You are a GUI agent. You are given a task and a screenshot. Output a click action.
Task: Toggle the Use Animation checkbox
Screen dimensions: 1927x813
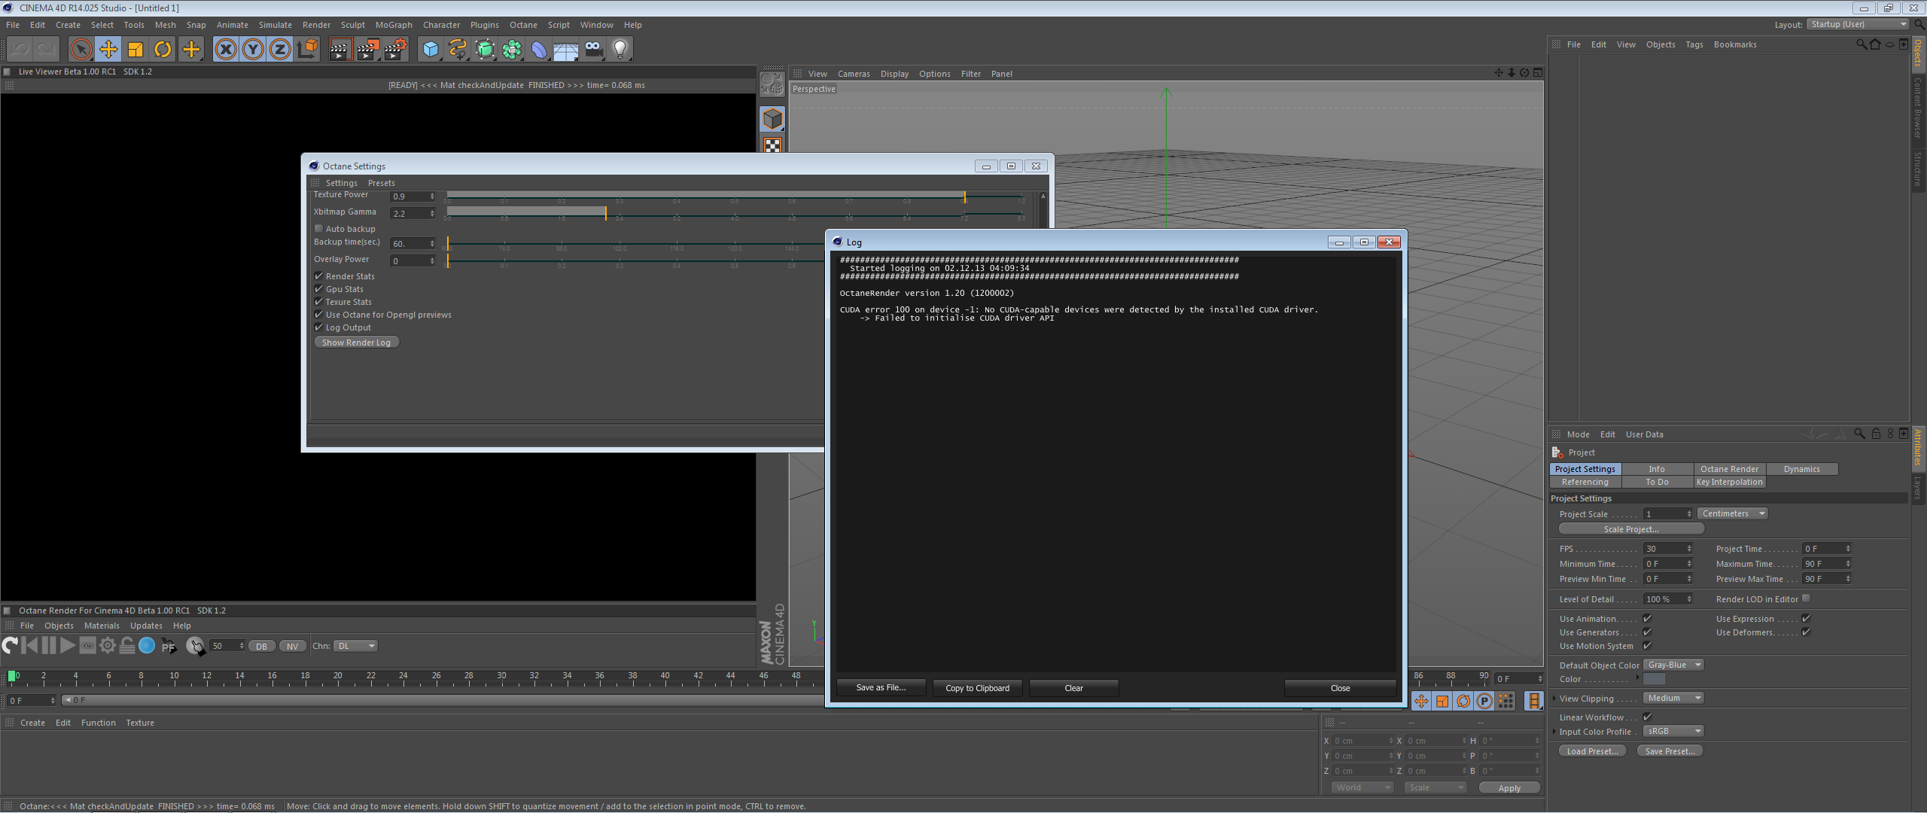(x=1647, y=619)
